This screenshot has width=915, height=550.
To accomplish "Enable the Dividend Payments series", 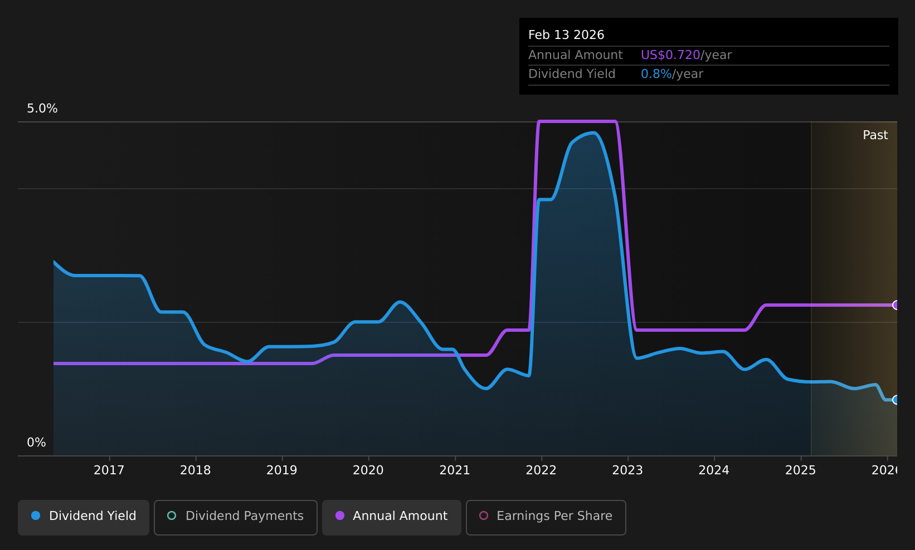I will coord(236,517).
